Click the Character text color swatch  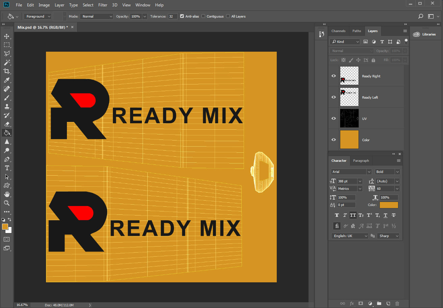389,205
